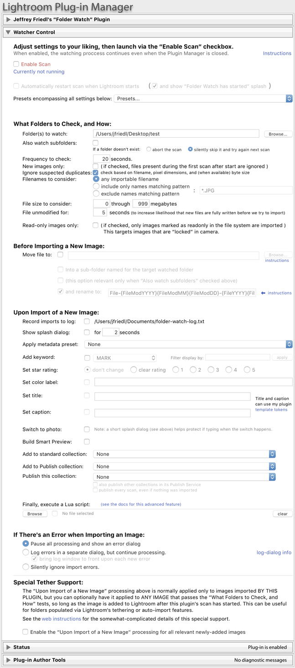Click the Currently not running status text
Viewport: 295px width, 668px height.
tap(39, 72)
